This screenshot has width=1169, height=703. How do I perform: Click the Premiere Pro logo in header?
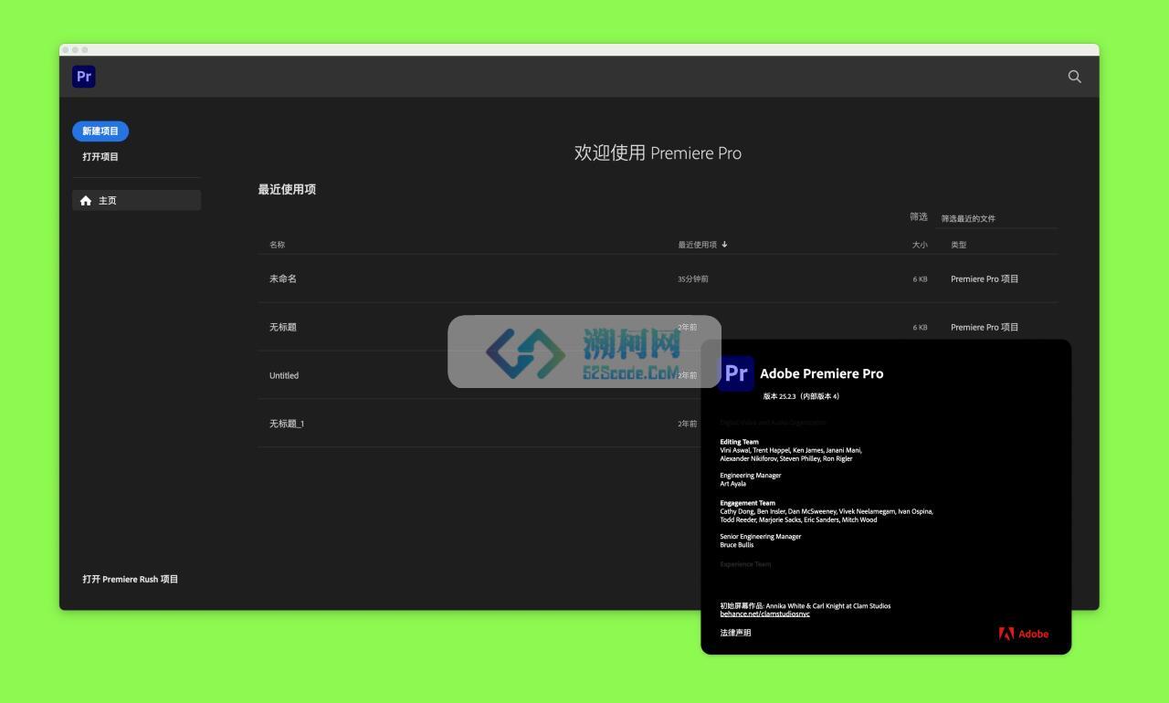click(x=84, y=77)
